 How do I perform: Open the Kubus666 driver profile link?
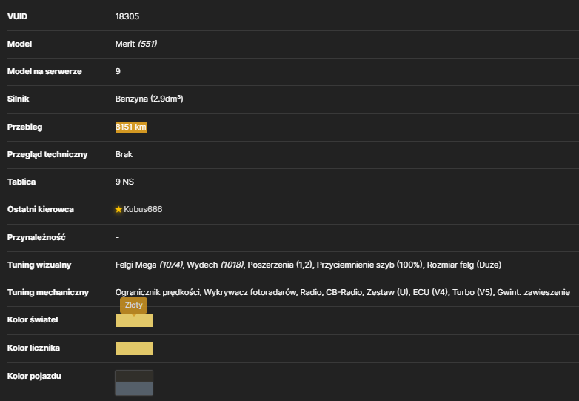pos(143,209)
